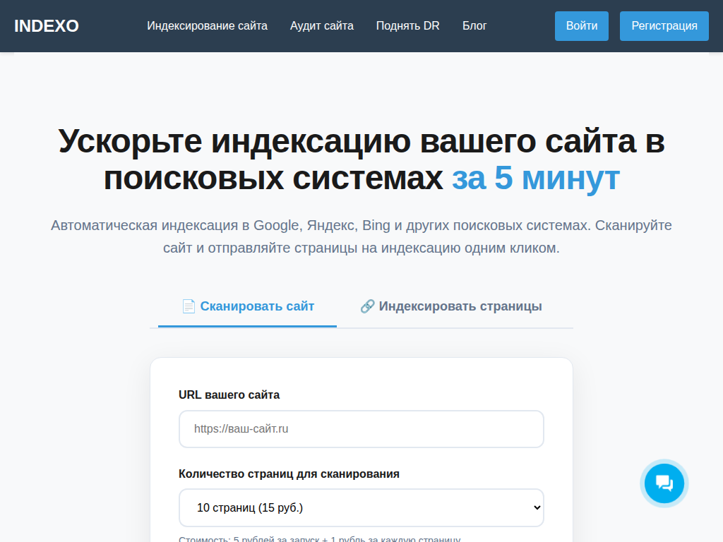
Task: Click the link icon beside Индексировать страницы
Action: pyautogui.click(x=367, y=306)
